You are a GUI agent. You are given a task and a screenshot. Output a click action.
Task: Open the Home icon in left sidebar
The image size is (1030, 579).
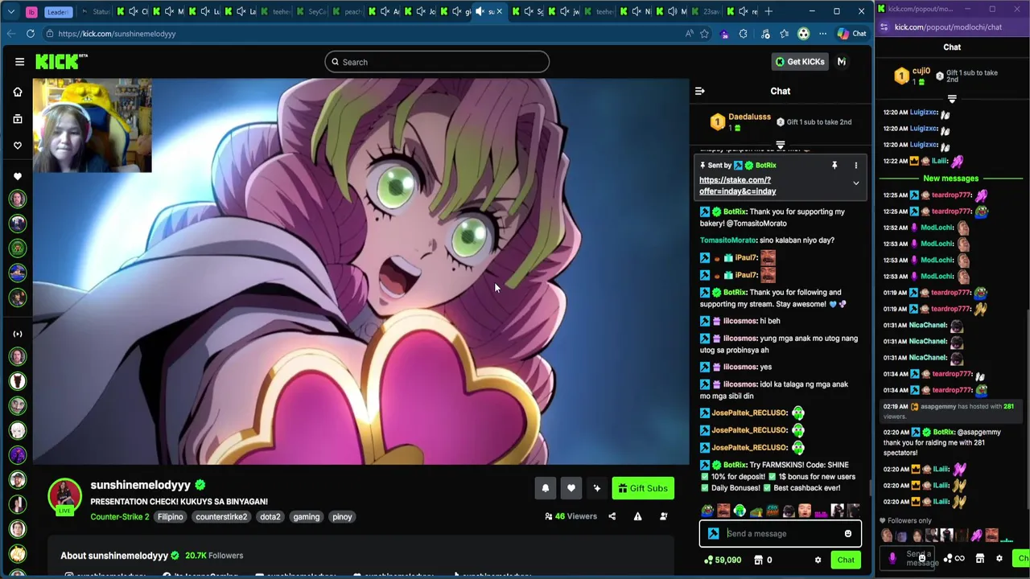coord(18,92)
